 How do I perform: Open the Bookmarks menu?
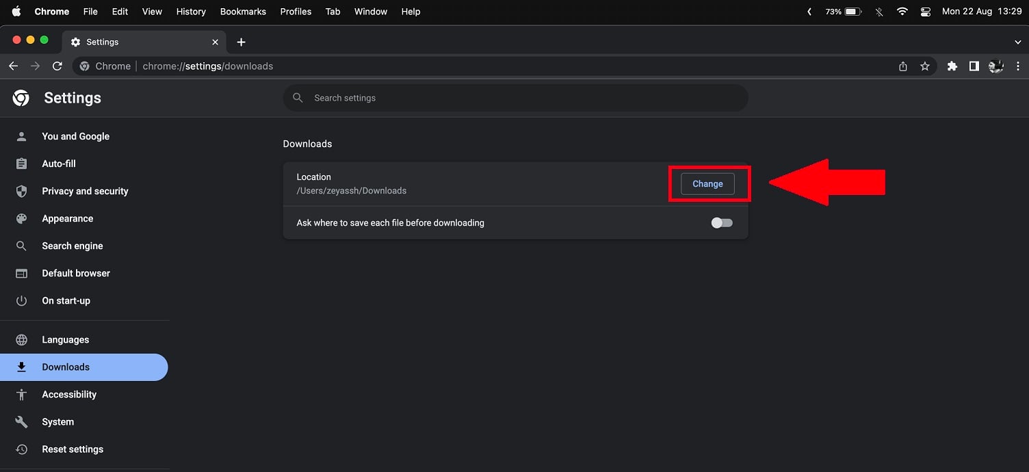(x=243, y=12)
